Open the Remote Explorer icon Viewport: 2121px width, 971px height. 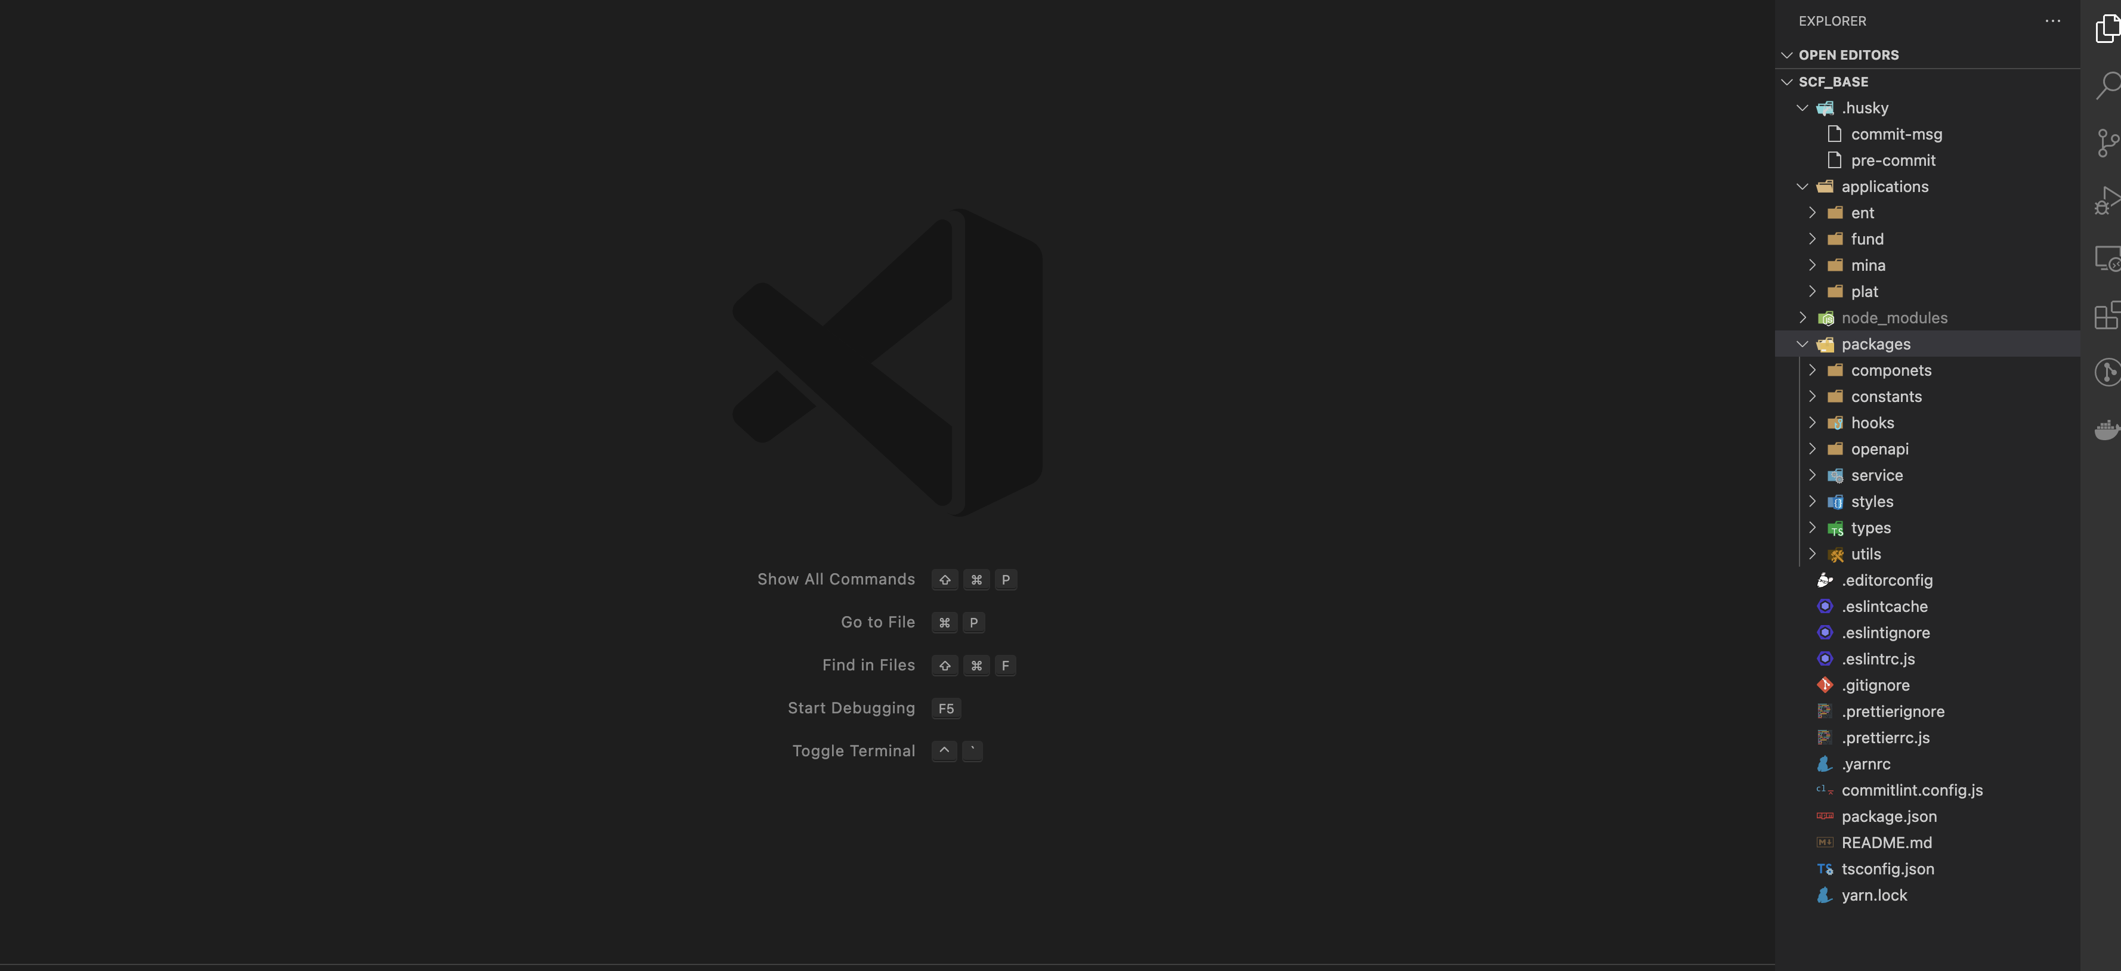point(2107,259)
